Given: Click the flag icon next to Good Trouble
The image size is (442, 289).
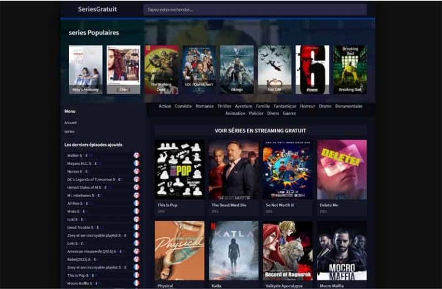Looking at the screenshot, I should (x=136, y=227).
